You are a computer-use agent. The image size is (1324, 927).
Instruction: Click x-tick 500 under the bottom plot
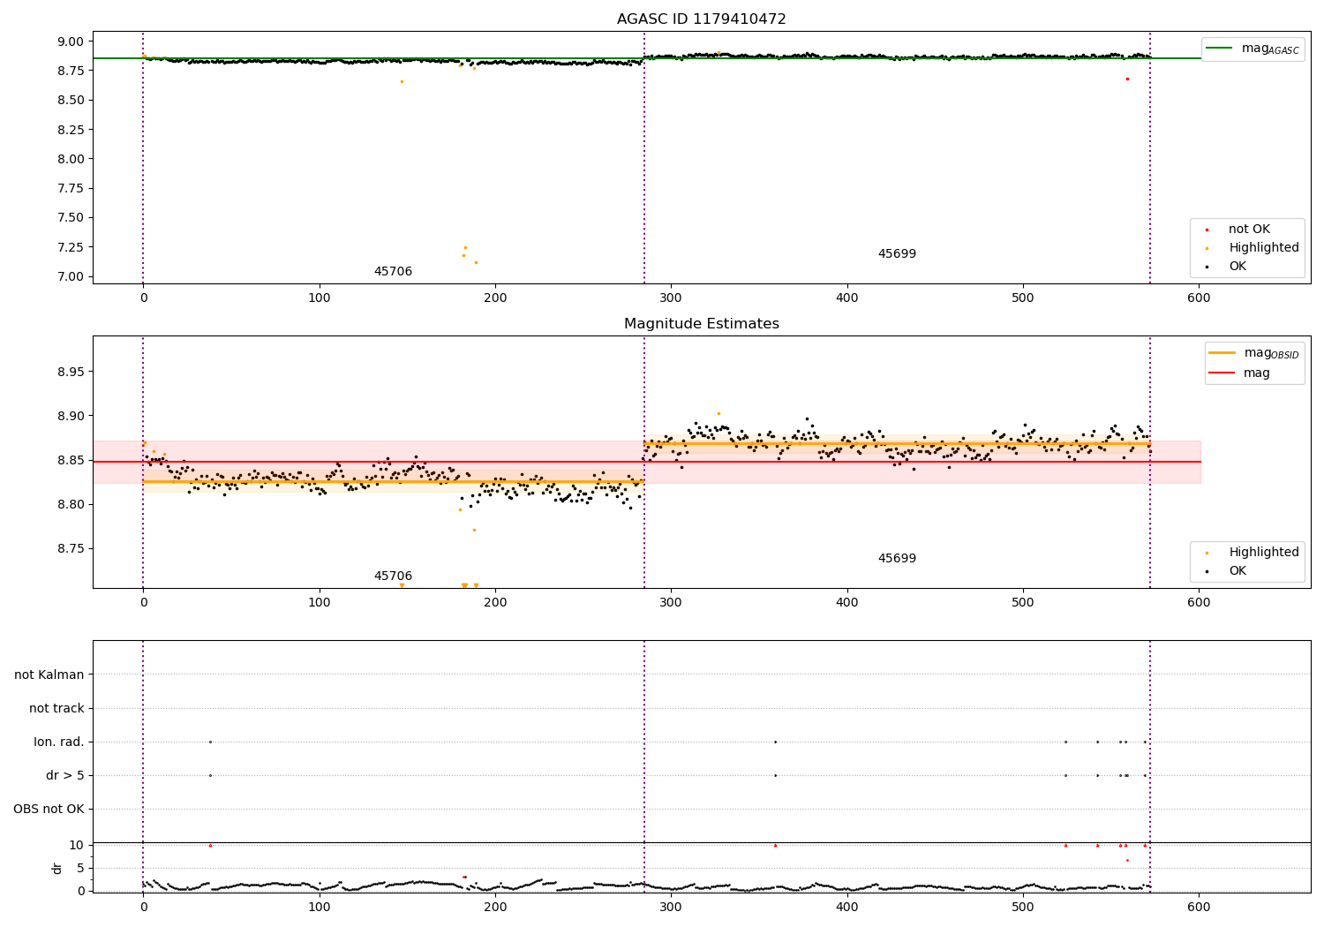click(1023, 907)
